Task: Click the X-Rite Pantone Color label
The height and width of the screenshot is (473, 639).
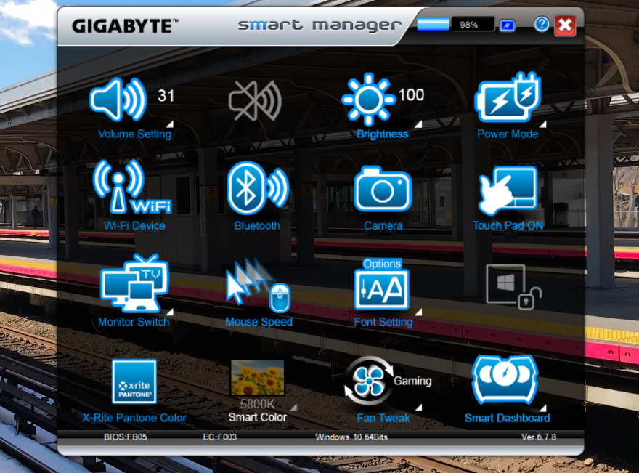Action: coord(134,419)
